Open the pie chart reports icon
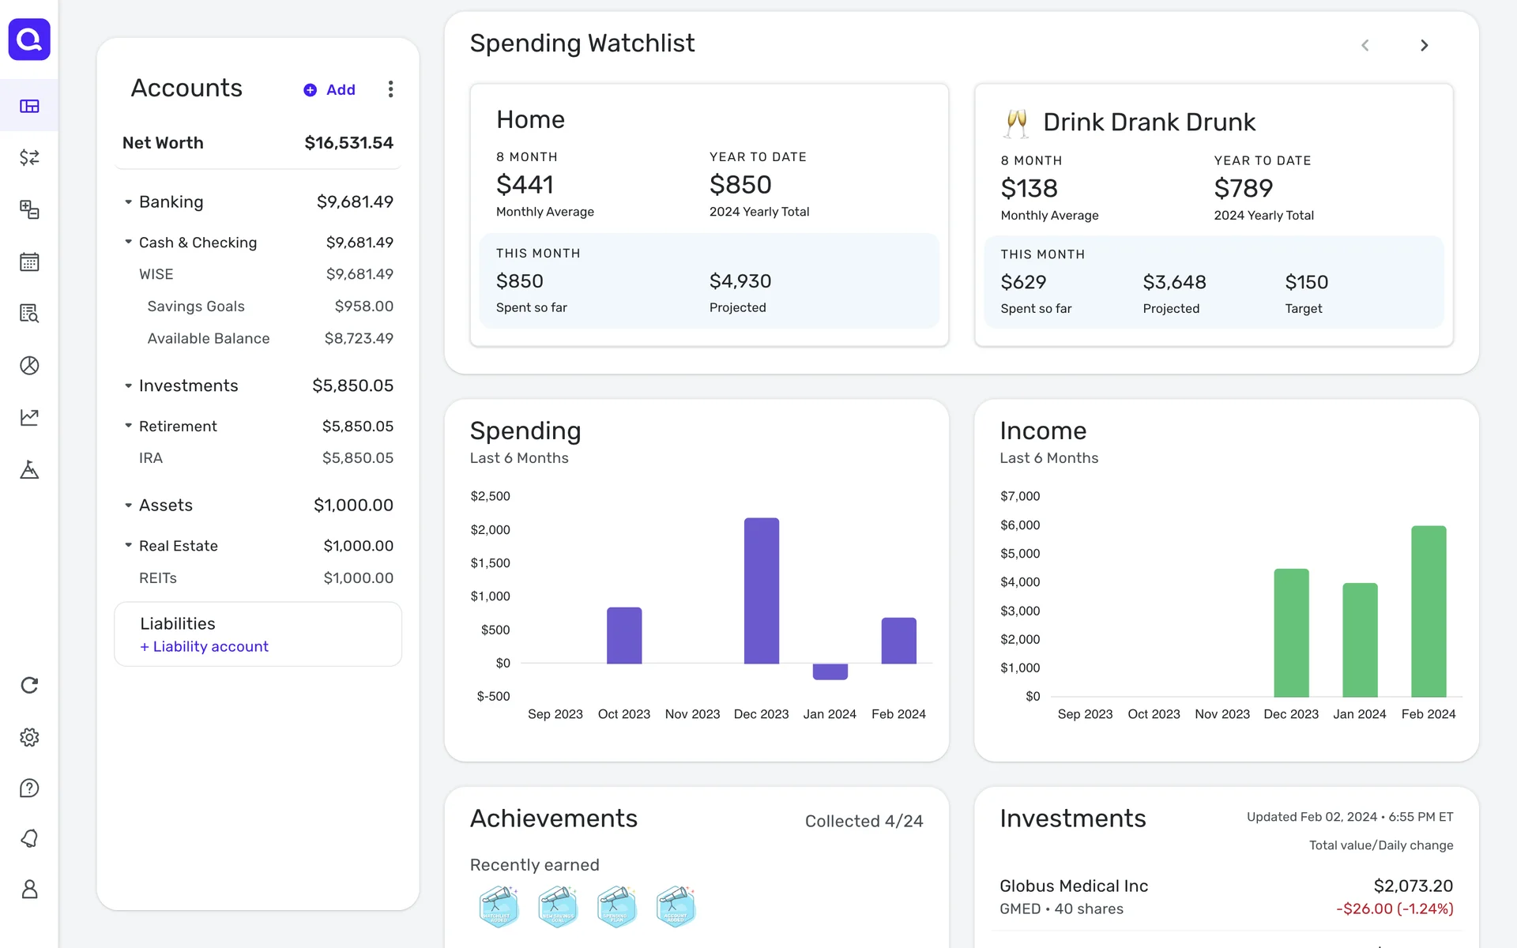 (x=29, y=365)
